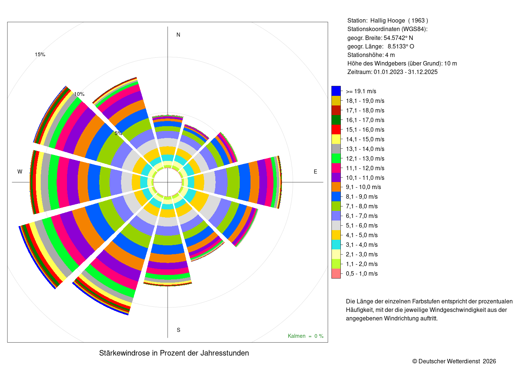The width and height of the screenshot is (518, 370).
Task: Click the pale yellow 2,1 - 3,0 m/s swatch
Action: (336, 254)
